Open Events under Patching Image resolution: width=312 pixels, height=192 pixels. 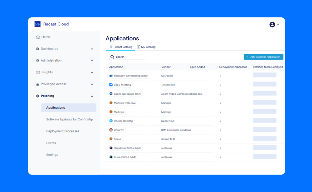[x=51, y=143]
